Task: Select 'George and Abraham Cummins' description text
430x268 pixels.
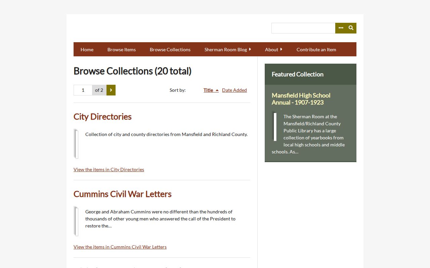Action: 160,219
